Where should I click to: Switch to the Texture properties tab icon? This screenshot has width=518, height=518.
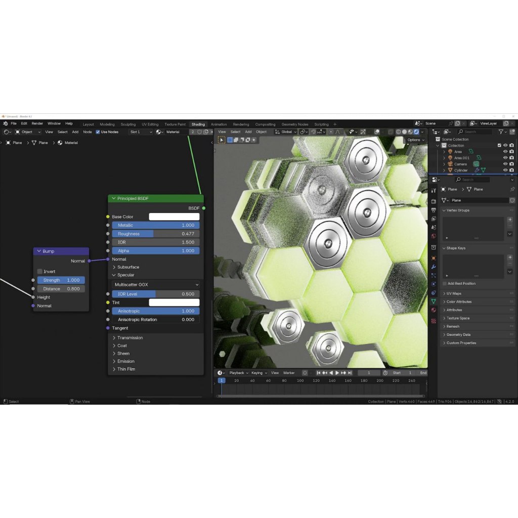point(434,321)
